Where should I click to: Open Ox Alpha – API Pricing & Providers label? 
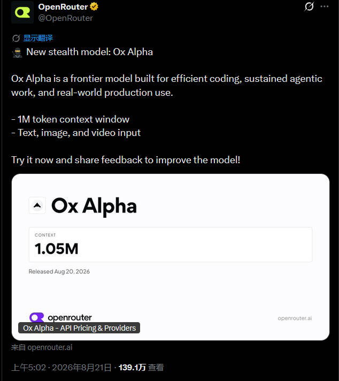(79, 328)
